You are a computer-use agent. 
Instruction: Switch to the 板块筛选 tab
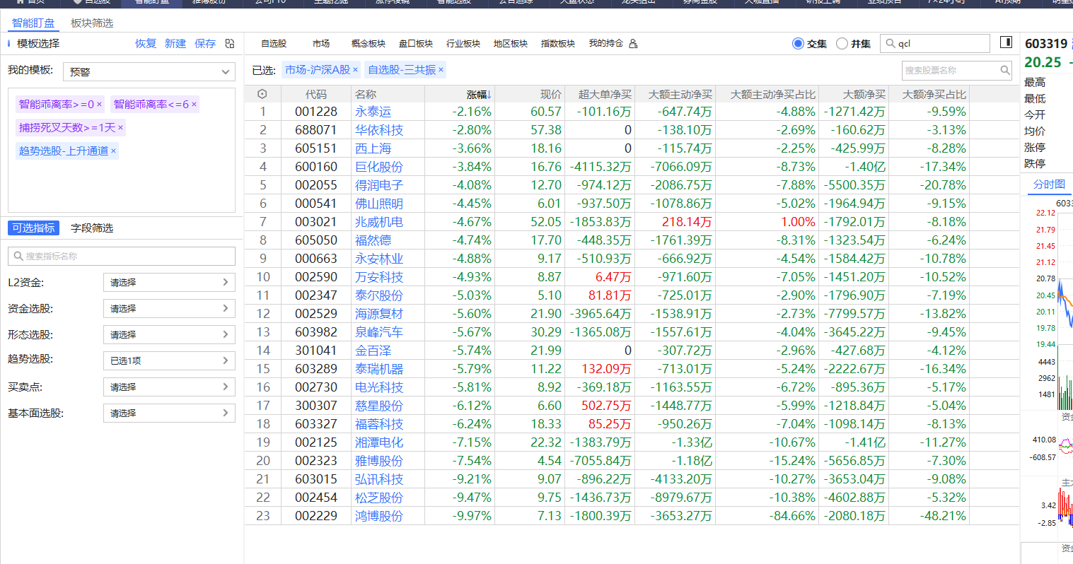[92, 23]
